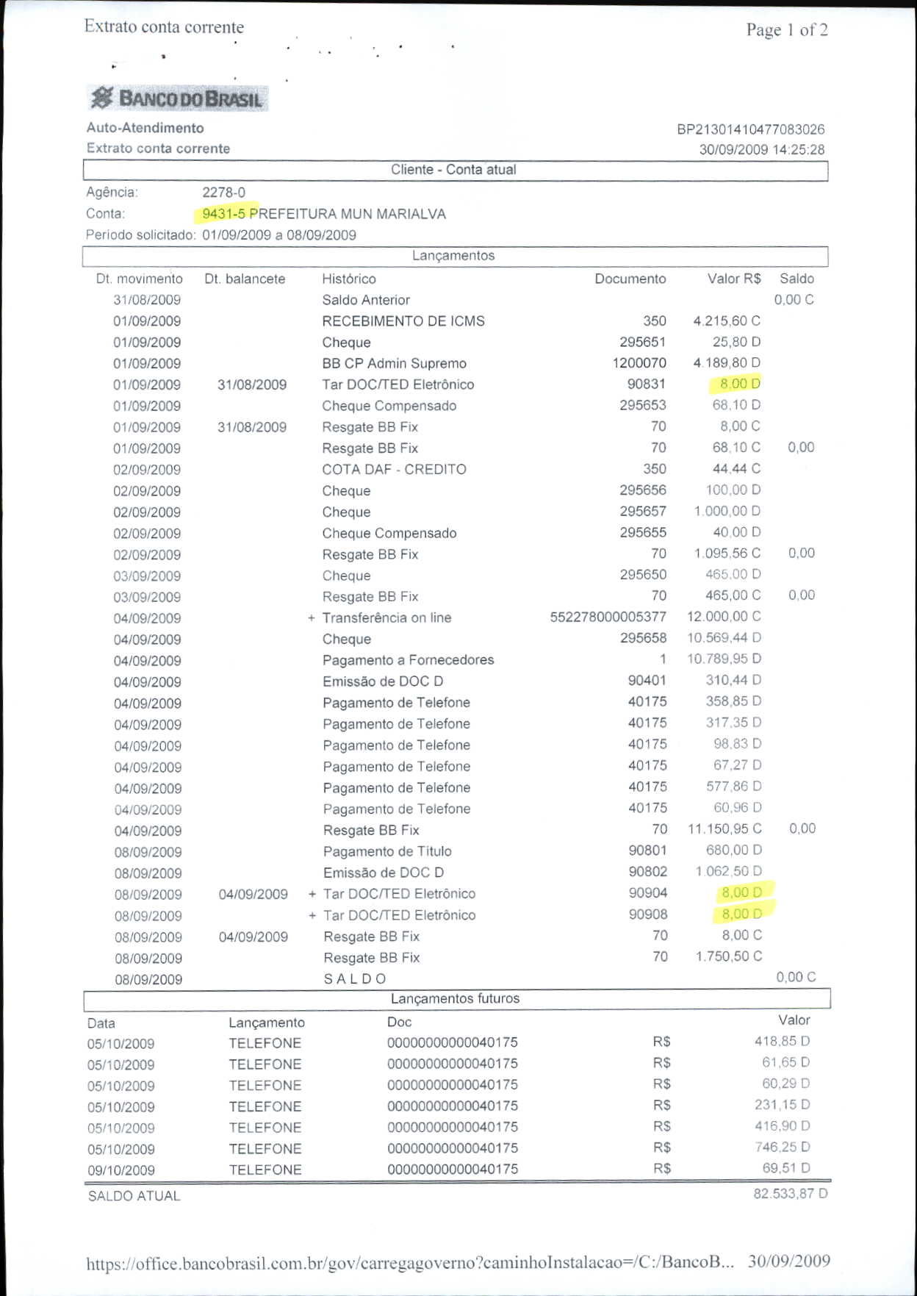Click the amount '4.189,80 D'
917x1296 pixels.
click(x=727, y=363)
